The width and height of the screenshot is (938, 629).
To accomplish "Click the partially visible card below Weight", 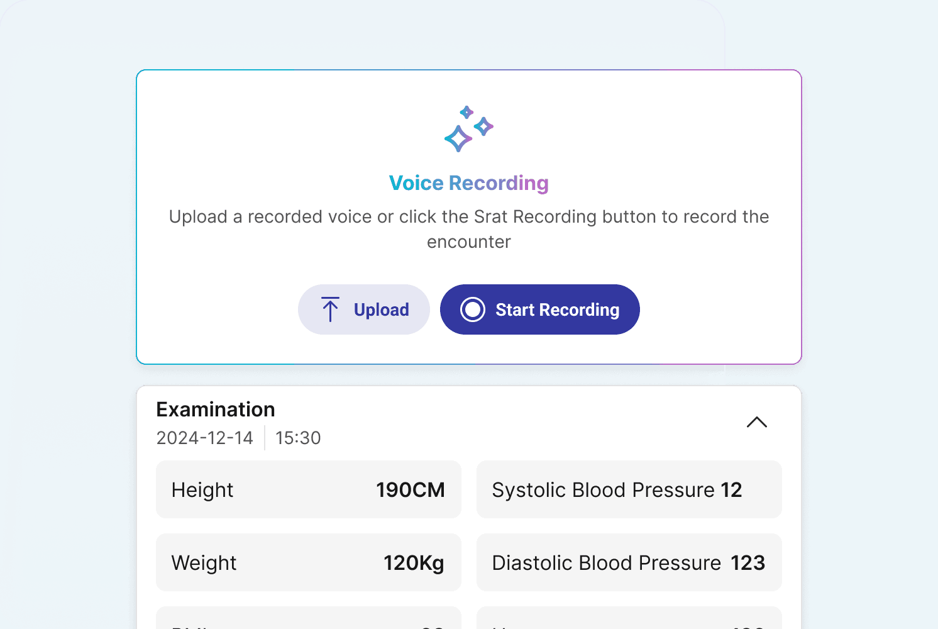I will pyautogui.click(x=308, y=619).
